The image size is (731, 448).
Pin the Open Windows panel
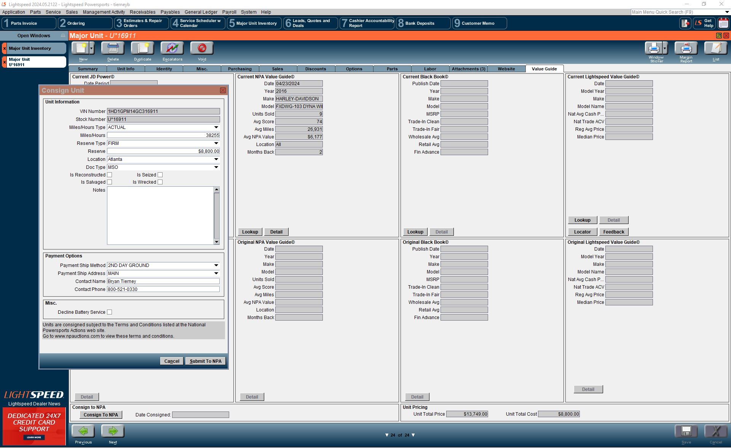[63, 36]
